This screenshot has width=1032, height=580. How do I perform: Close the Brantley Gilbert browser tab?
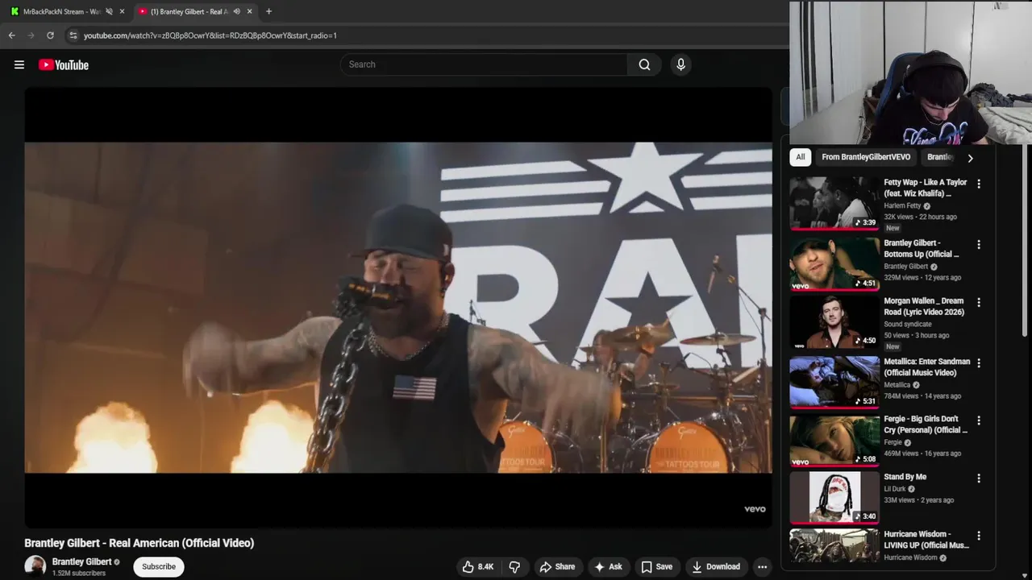point(249,11)
